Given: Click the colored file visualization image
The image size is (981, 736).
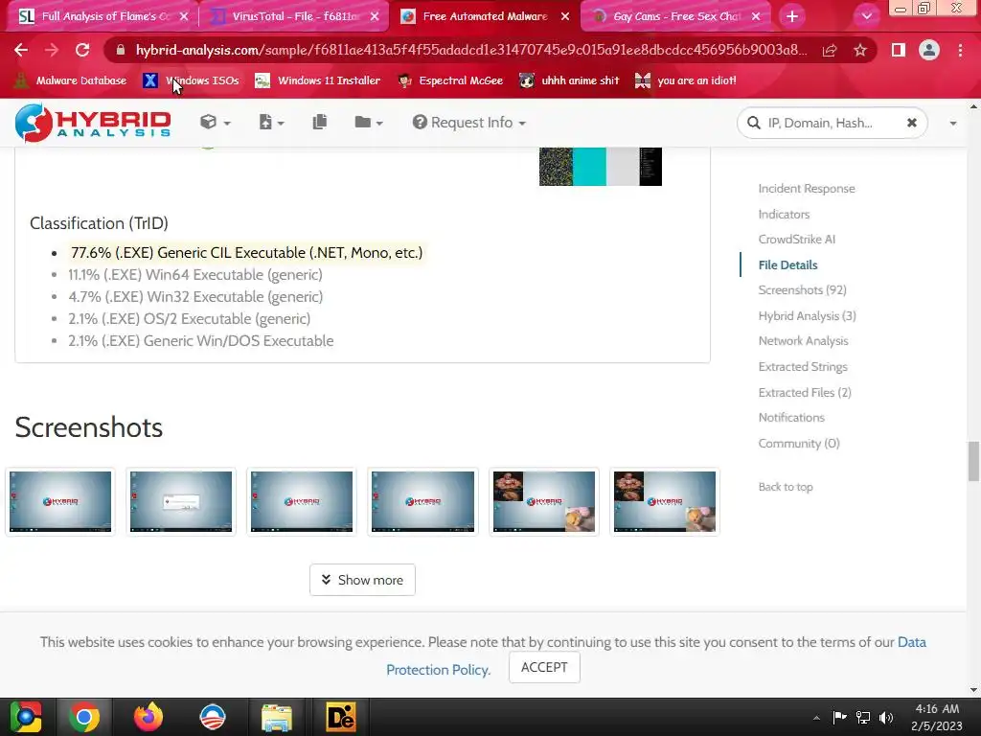Looking at the screenshot, I should point(601,167).
